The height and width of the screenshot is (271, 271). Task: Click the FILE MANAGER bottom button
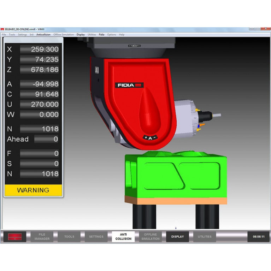point(42,237)
